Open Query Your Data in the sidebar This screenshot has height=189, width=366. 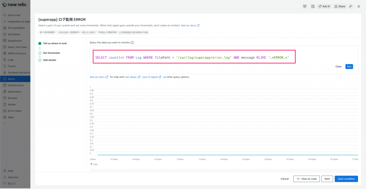tap(15, 47)
